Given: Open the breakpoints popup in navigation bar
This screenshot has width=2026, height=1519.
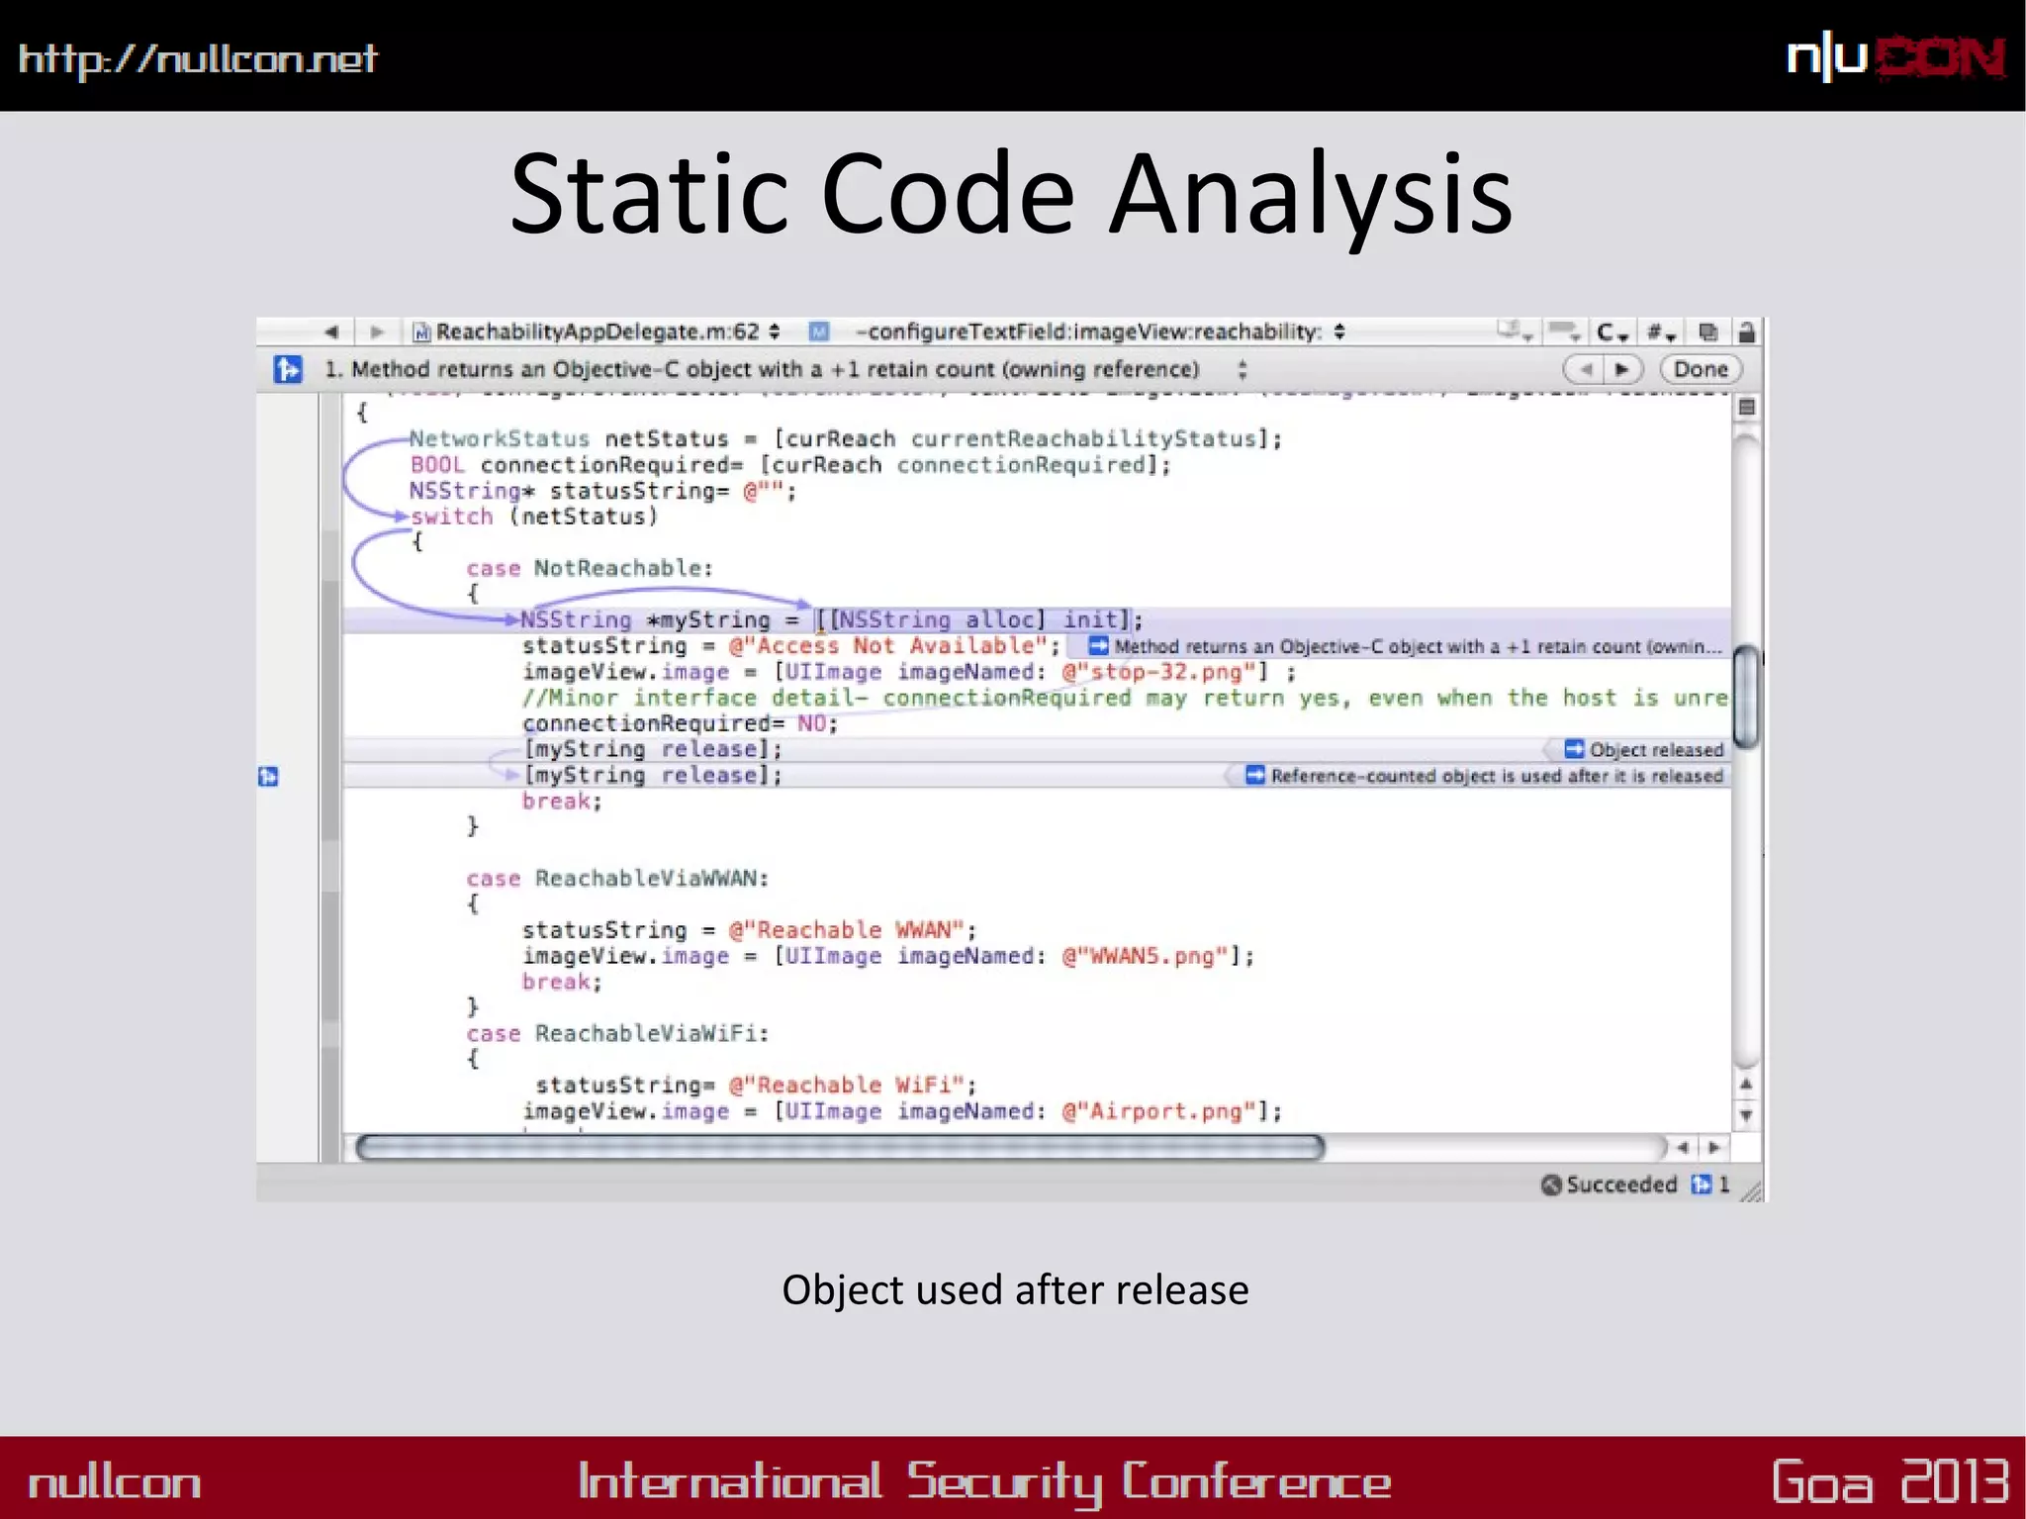Looking at the screenshot, I should 1566,332.
